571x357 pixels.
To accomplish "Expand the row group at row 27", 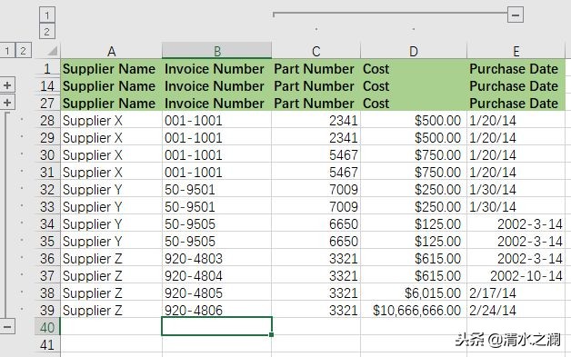I will coord(7,103).
